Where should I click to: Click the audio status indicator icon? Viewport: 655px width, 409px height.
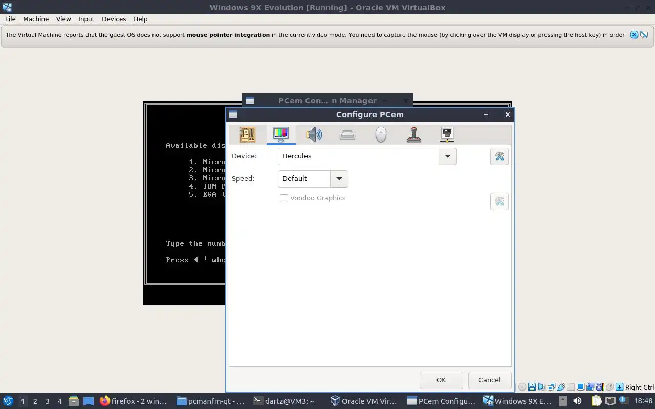click(541, 387)
